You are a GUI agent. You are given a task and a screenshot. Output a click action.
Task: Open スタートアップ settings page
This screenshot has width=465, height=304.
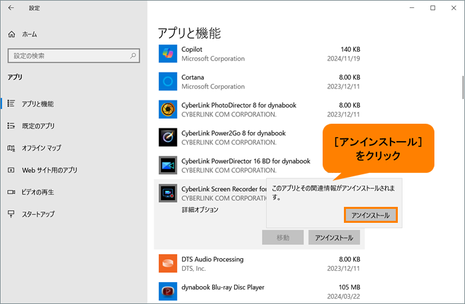tap(39, 214)
